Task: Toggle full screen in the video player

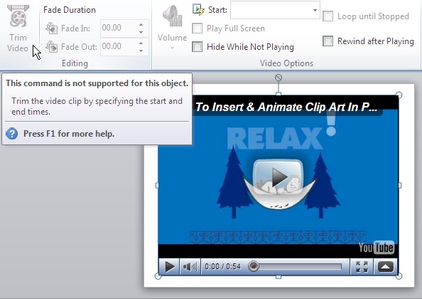Action: 362,267
